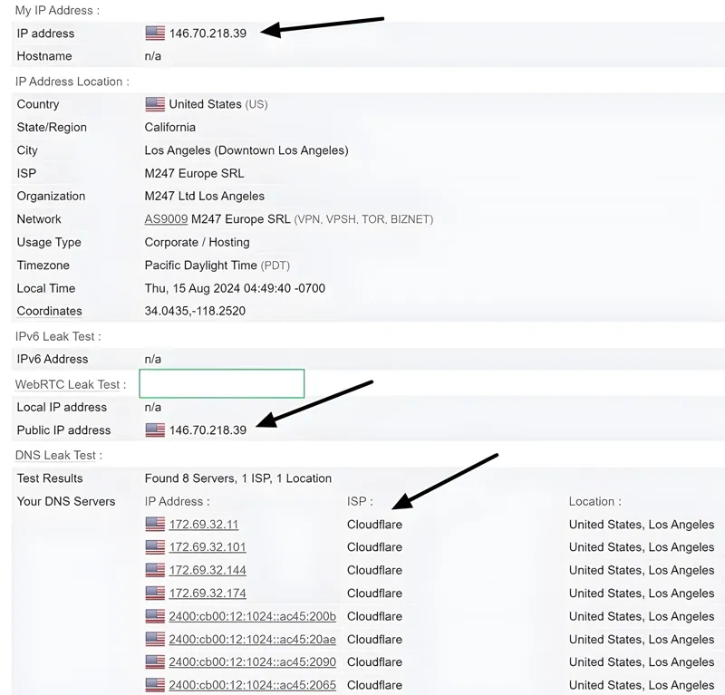Click the flag icon next to United States country
This screenshot has height=695, width=725.
click(154, 104)
